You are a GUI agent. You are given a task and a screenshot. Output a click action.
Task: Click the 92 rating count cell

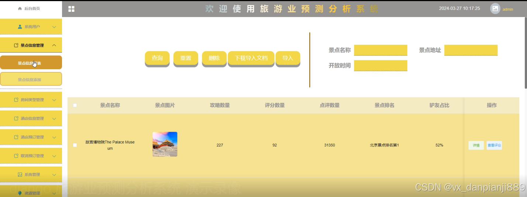click(275, 145)
